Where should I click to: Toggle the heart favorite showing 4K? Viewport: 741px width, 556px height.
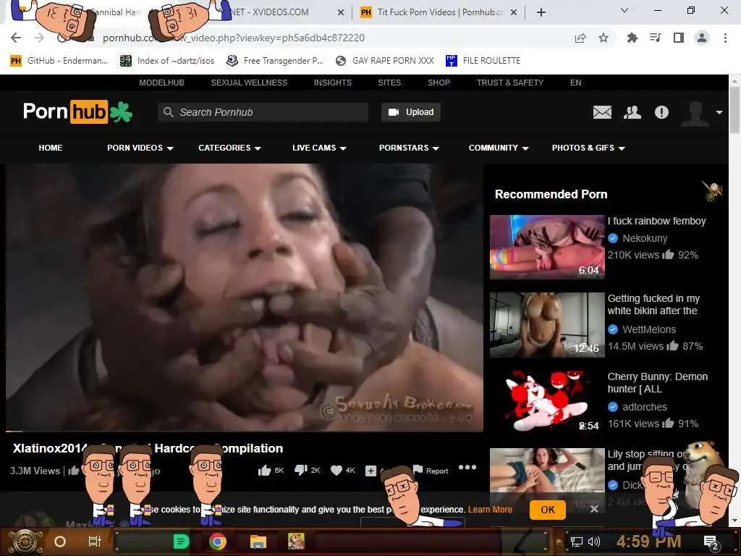(x=343, y=470)
